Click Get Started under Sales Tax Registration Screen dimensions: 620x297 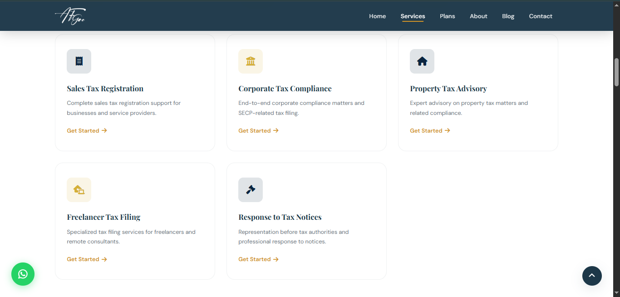click(x=87, y=131)
